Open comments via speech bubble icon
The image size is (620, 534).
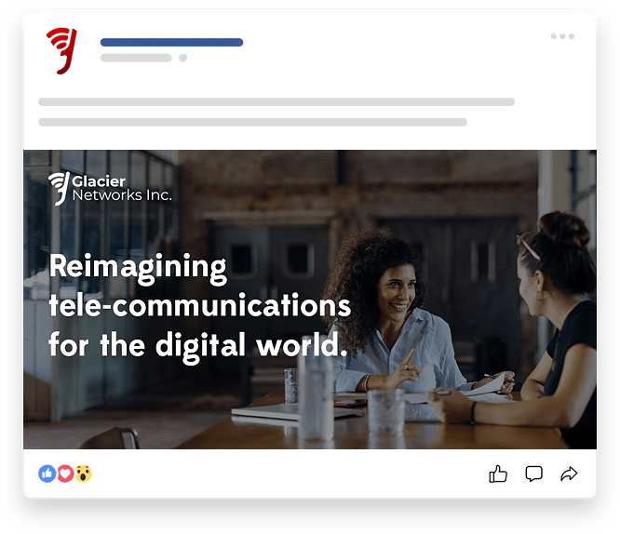533,474
